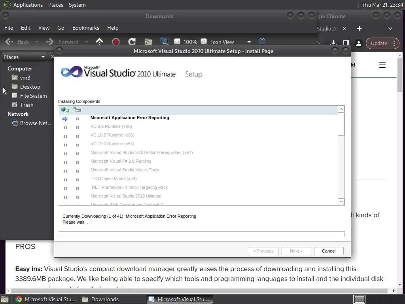The image size is (405, 304).
Task: Open the Forward history dropdown arrow
Action: pos(87,42)
